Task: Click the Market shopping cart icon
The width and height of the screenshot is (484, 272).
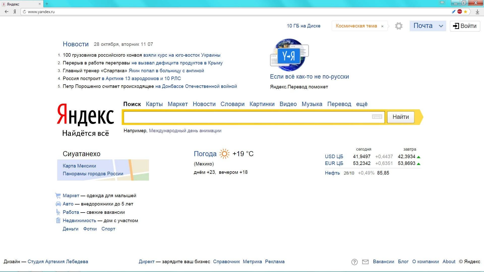Action: [58, 195]
